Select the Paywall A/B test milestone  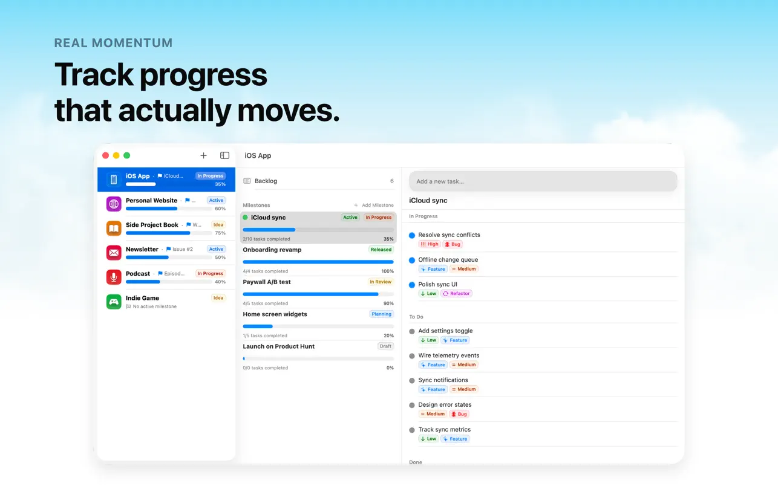coord(318,292)
